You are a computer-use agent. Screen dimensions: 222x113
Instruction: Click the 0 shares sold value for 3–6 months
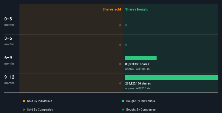(120, 45)
